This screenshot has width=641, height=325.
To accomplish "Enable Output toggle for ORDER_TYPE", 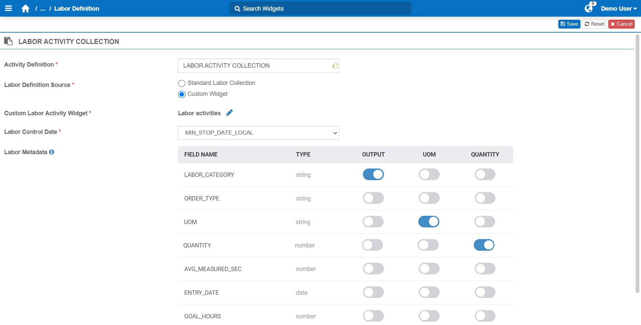I will tap(373, 198).
